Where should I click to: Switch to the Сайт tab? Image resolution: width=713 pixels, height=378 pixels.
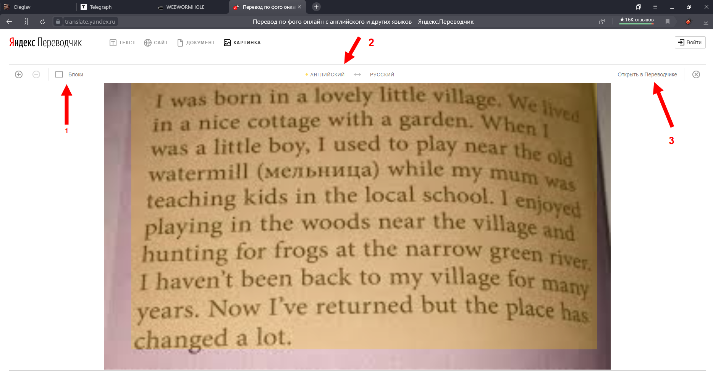click(156, 43)
